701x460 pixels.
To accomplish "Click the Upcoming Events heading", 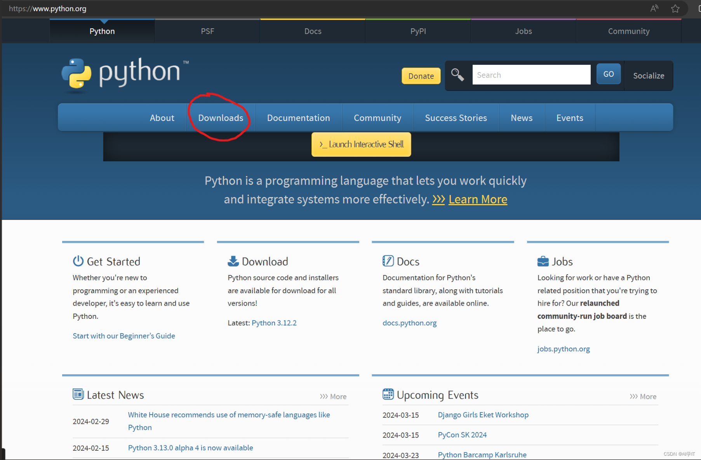I will 438,395.
